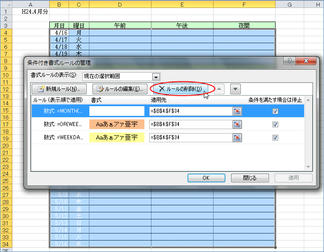The image size is (324, 252).
Task: Click the 午前 header cell
Action: point(120,26)
